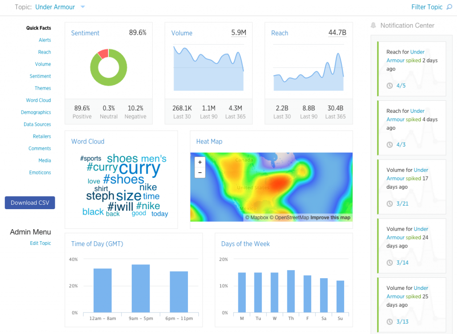Click the Monday bar in Days of the Week
Image resolution: width=457 pixels, height=334 pixels.
242,293
